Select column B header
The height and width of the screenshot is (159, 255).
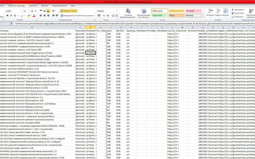[x=32, y=28]
